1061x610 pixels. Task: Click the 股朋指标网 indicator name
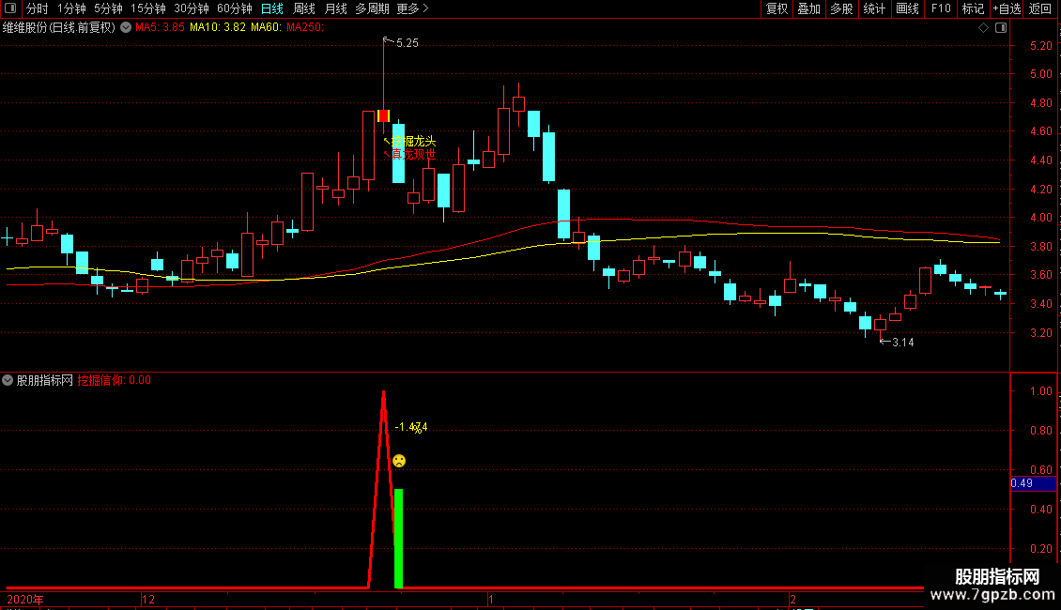coord(45,380)
